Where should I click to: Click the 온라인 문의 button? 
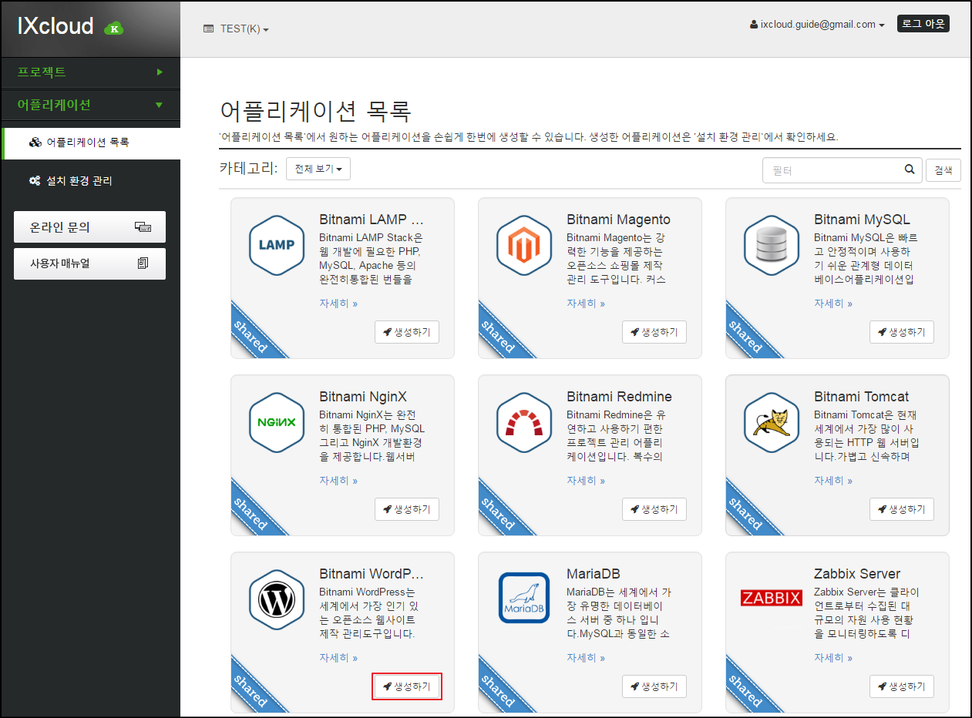[x=89, y=227]
